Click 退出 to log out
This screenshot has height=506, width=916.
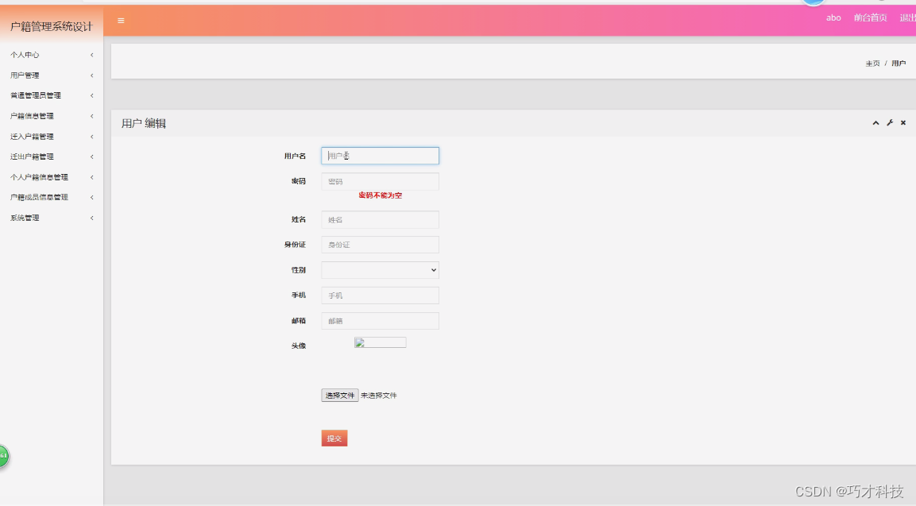[907, 17]
